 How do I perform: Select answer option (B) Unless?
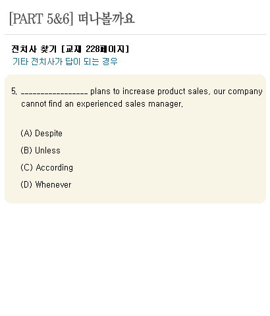click(40, 151)
